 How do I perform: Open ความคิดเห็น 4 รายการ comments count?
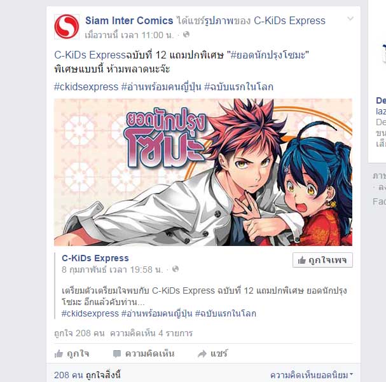151,333
